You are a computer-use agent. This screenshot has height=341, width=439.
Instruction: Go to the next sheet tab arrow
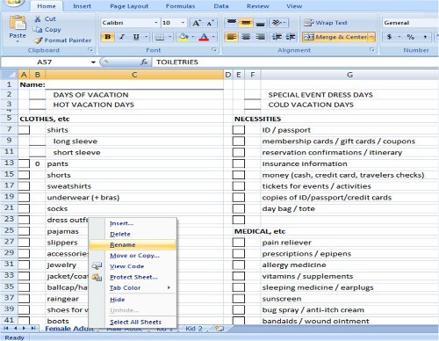(x=25, y=329)
